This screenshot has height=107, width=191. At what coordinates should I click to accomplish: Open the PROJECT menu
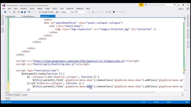click(x=24, y=9)
